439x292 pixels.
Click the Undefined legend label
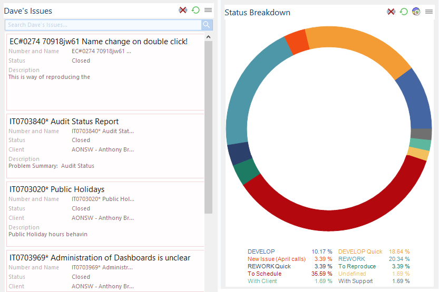(352, 274)
